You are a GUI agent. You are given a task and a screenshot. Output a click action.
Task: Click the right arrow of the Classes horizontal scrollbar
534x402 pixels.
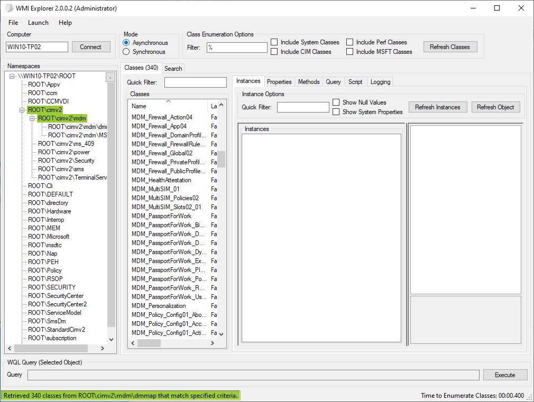(213, 343)
